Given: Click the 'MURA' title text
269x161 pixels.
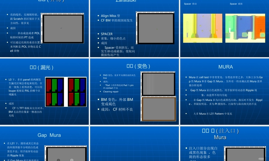Looking at the screenshot, I should tap(226, 67).
